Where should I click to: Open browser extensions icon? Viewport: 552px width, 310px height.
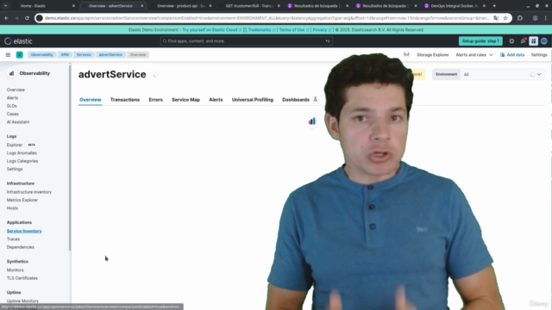click(x=520, y=18)
